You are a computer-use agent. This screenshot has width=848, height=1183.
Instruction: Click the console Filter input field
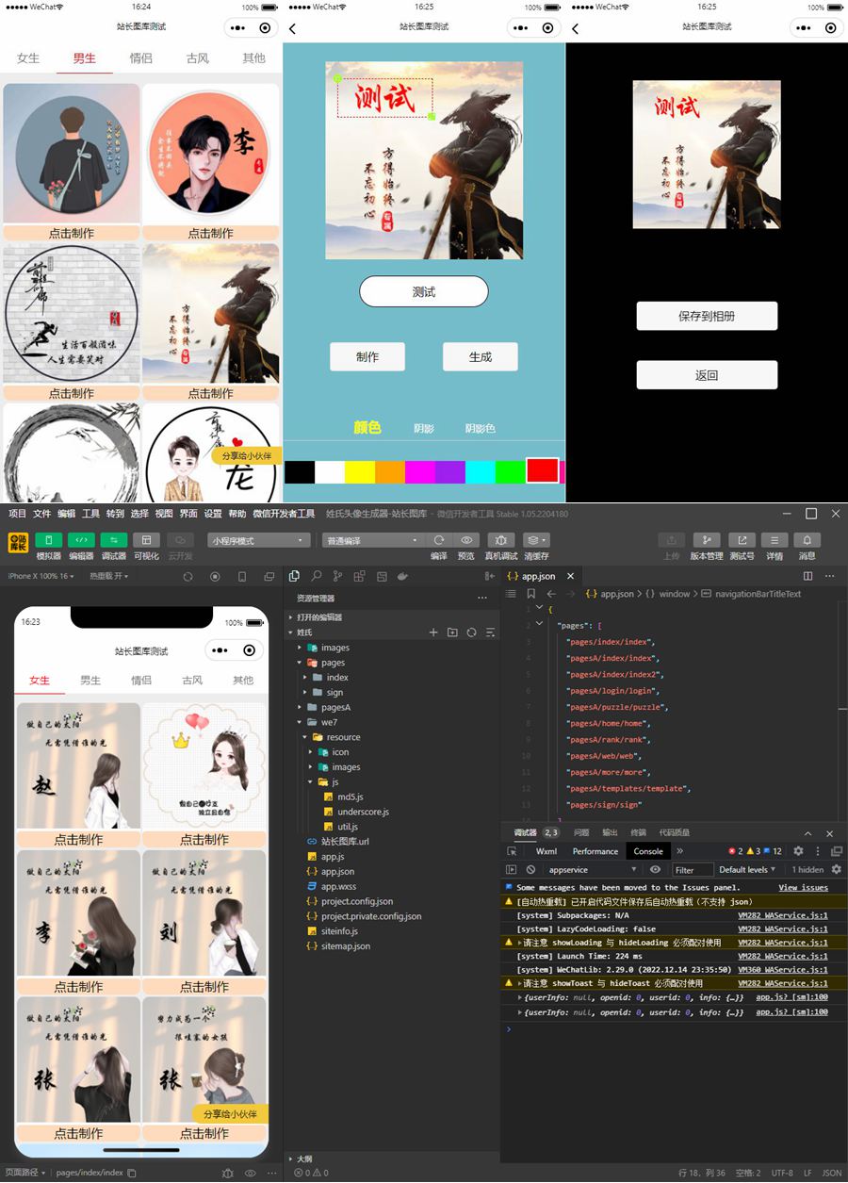pos(691,870)
